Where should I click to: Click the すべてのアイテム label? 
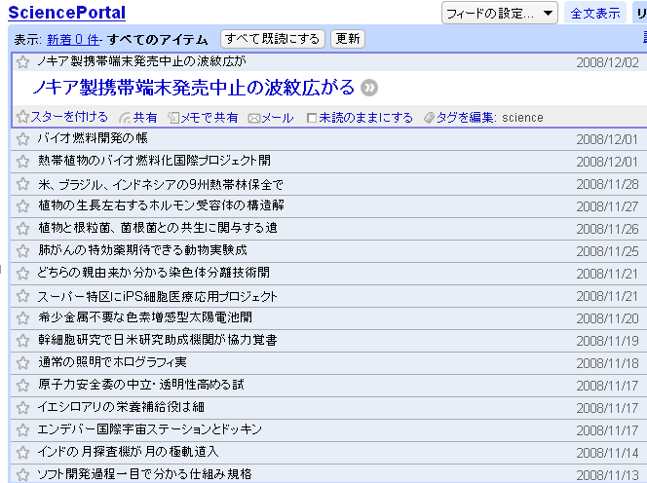(x=158, y=40)
